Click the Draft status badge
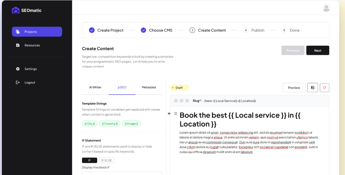Viewport: 345px width, 175px height. pyautogui.click(x=179, y=88)
